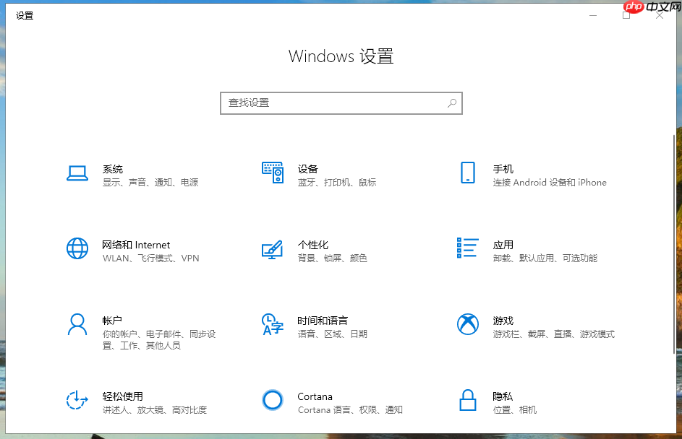682x439 pixels.
Task: Open 显示、声音、通知、电源 settings text
Action: point(151,183)
